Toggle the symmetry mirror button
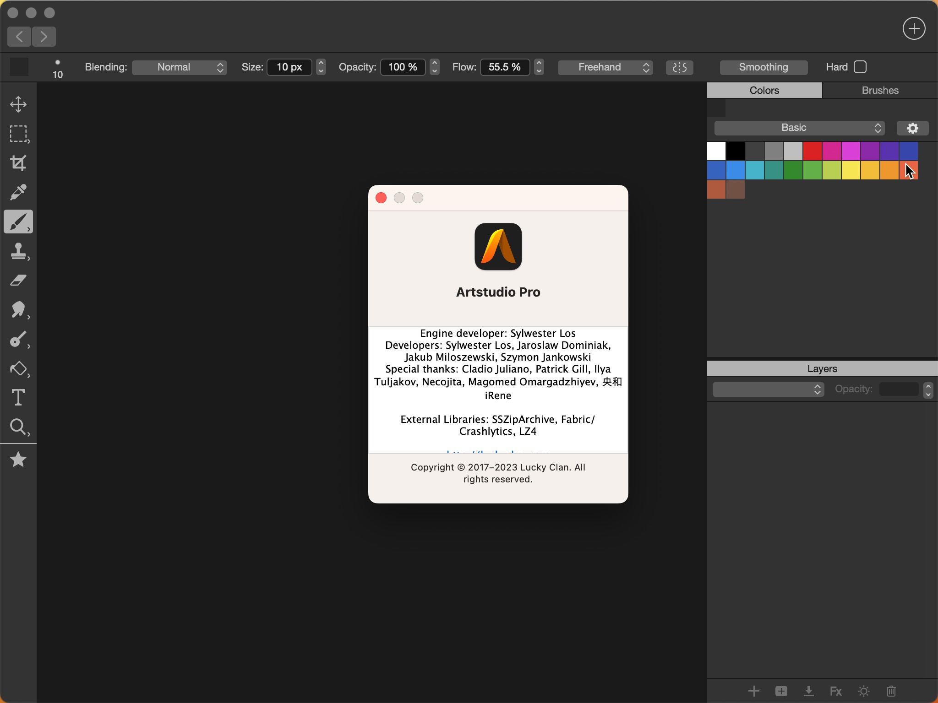This screenshot has width=938, height=703. pyautogui.click(x=679, y=67)
